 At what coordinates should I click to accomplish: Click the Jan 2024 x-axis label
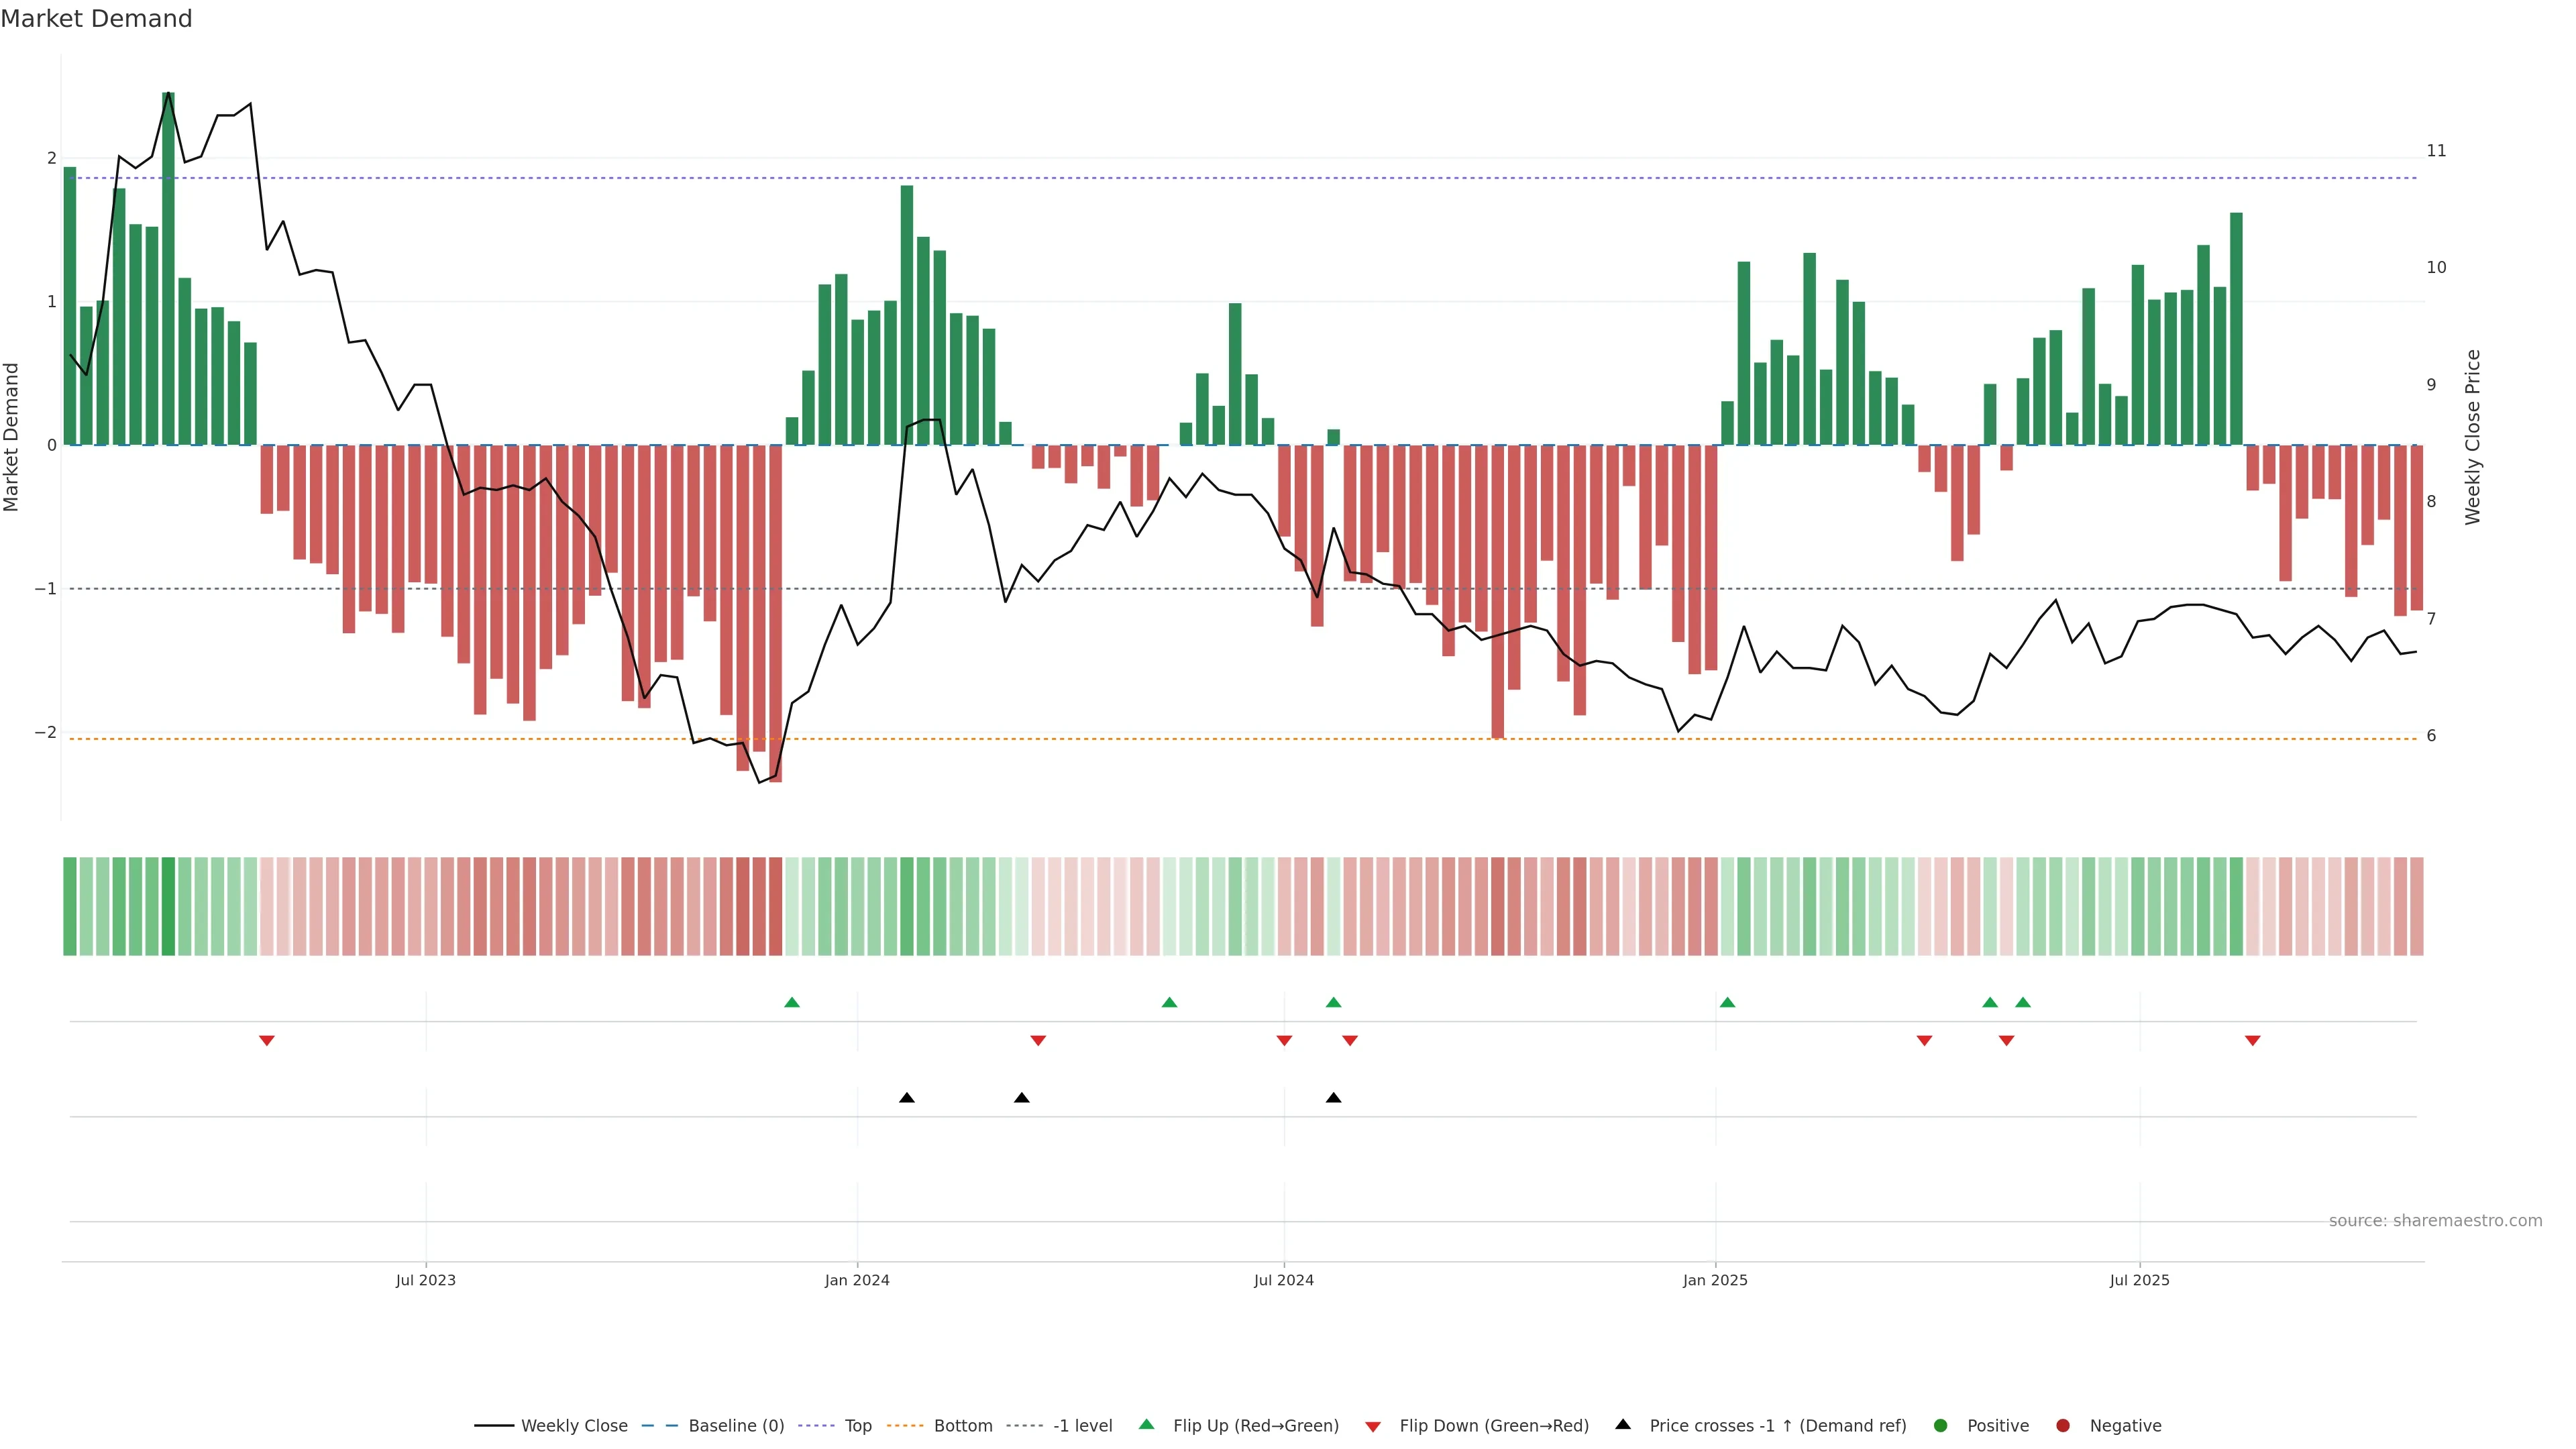click(x=857, y=1280)
